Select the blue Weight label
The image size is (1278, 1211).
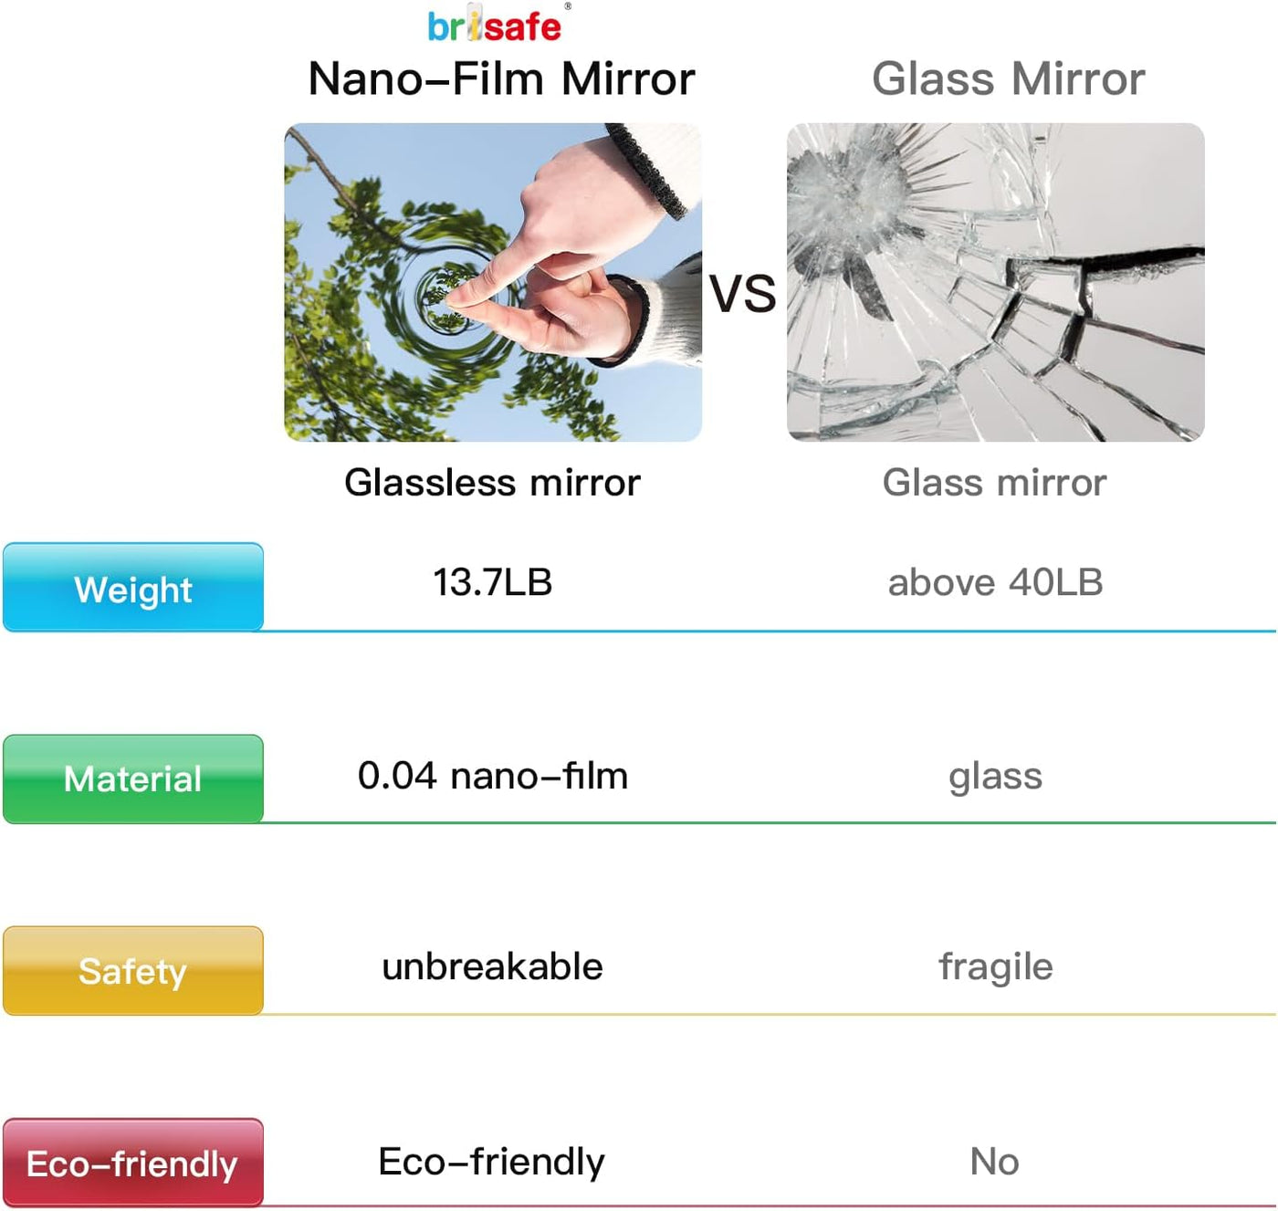coord(133,588)
